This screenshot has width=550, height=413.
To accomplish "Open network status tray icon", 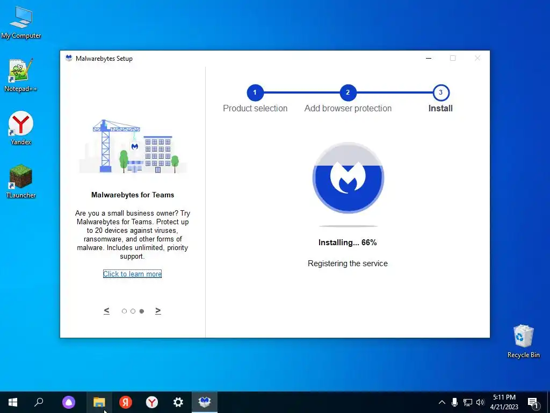I will 468,402.
